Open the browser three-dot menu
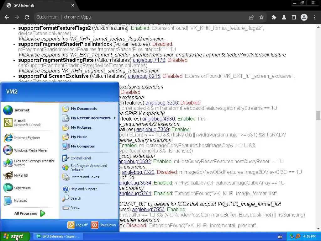The width and height of the screenshot is (321, 241). (314, 18)
